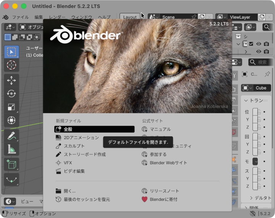Choose the Annotate pencil tool
The height and width of the screenshot is (218, 275).
(11, 136)
